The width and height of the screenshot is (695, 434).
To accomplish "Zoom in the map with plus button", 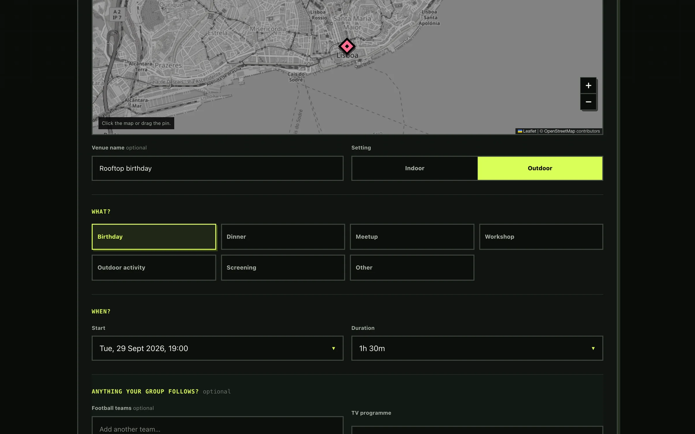I will pos(588,85).
